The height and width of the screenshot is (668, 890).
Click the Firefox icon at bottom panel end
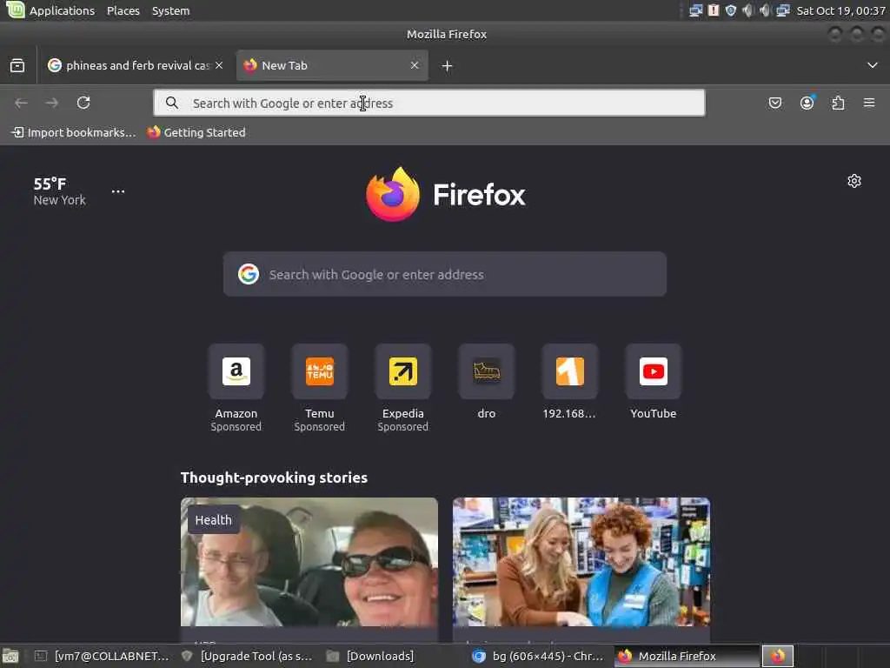[x=778, y=657]
